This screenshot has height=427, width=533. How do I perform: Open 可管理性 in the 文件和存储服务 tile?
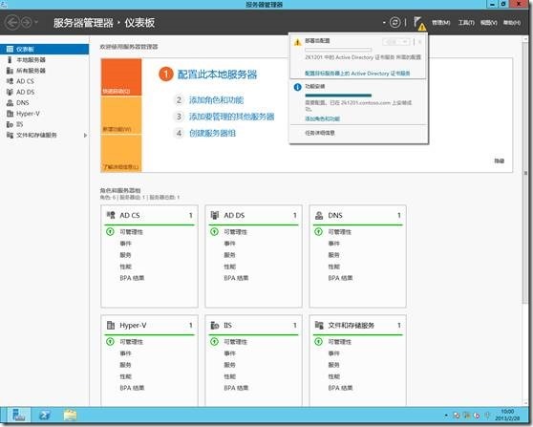[340, 342]
